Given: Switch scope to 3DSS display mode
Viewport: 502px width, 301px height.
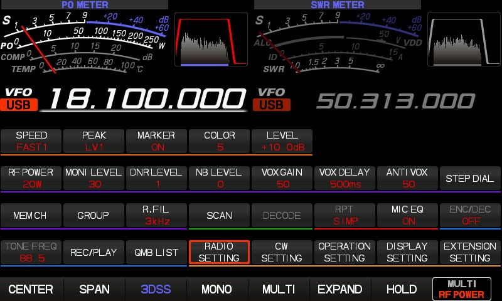Looking at the screenshot, I should (x=156, y=289).
